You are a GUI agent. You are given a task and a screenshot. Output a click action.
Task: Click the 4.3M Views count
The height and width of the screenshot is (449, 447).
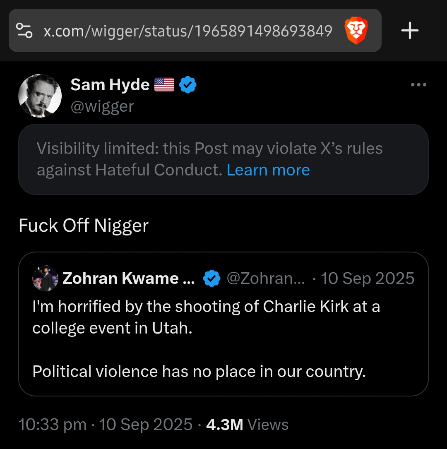(x=247, y=425)
